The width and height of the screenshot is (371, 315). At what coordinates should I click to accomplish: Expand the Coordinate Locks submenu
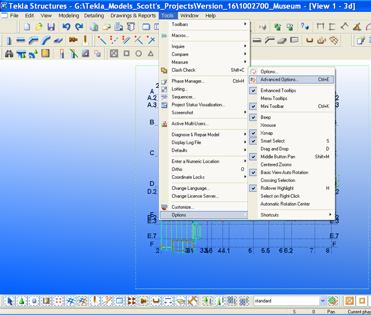click(x=204, y=177)
